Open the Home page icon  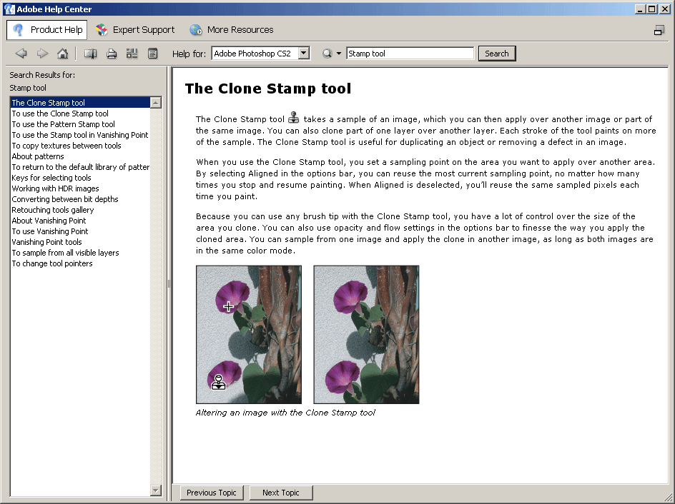(63, 54)
